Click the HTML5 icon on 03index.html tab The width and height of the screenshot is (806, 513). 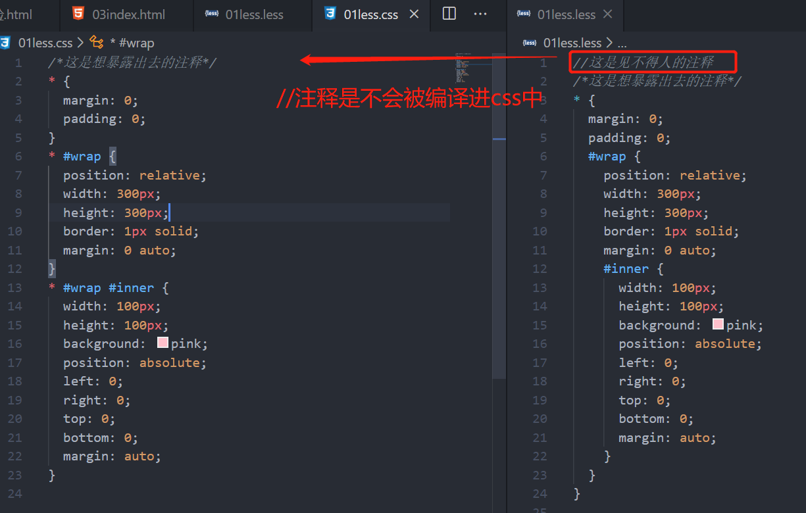[x=78, y=14]
